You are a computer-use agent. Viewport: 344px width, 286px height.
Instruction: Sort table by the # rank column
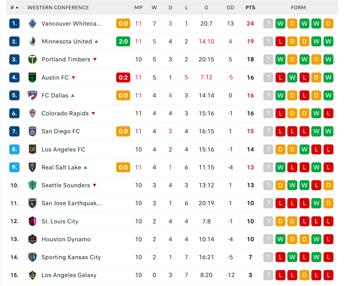(x=14, y=7)
